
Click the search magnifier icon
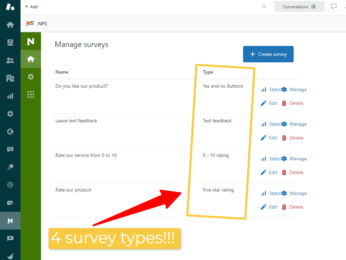[264, 6]
